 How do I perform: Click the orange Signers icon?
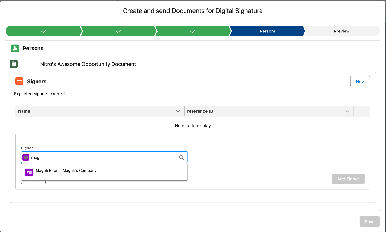pyautogui.click(x=19, y=81)
